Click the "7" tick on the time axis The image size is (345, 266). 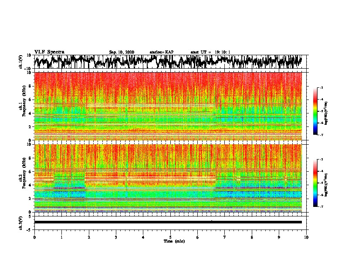point(225,237)
